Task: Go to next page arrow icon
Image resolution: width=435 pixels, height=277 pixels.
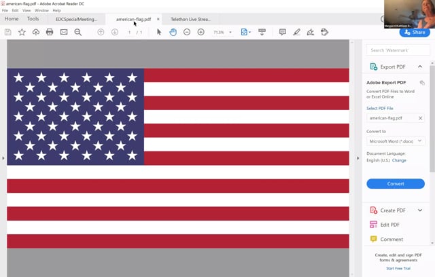Action: (115, 32)
